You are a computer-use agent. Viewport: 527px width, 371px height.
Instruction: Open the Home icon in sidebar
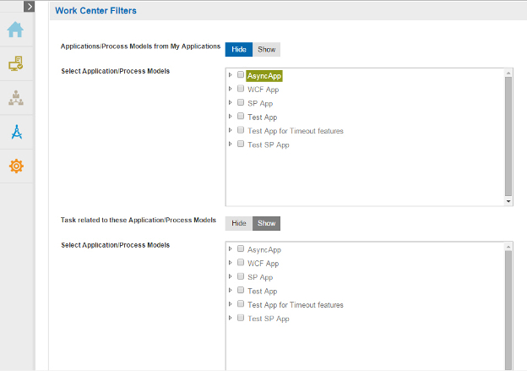[x=15, y=30]
